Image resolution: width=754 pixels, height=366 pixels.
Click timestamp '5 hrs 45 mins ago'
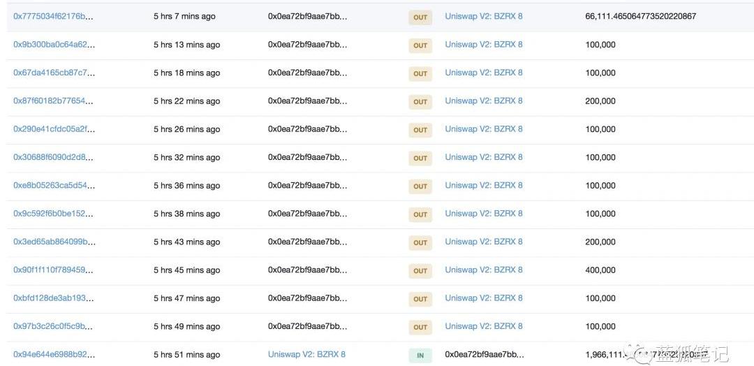[x=186, y=270]
